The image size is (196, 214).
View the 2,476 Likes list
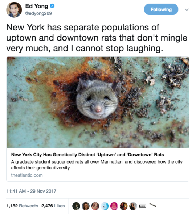click(53, 206)
